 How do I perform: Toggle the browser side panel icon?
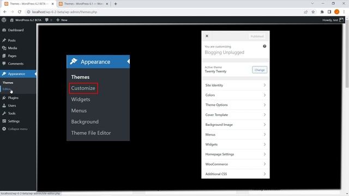click(x=329, y=12)
